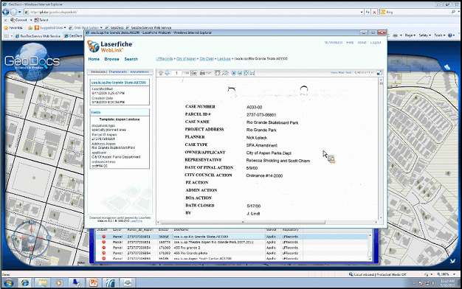Click the GeoDocs map navigation compass
The height and width of the screenshot is (289, 462).
tap(31, 239)
